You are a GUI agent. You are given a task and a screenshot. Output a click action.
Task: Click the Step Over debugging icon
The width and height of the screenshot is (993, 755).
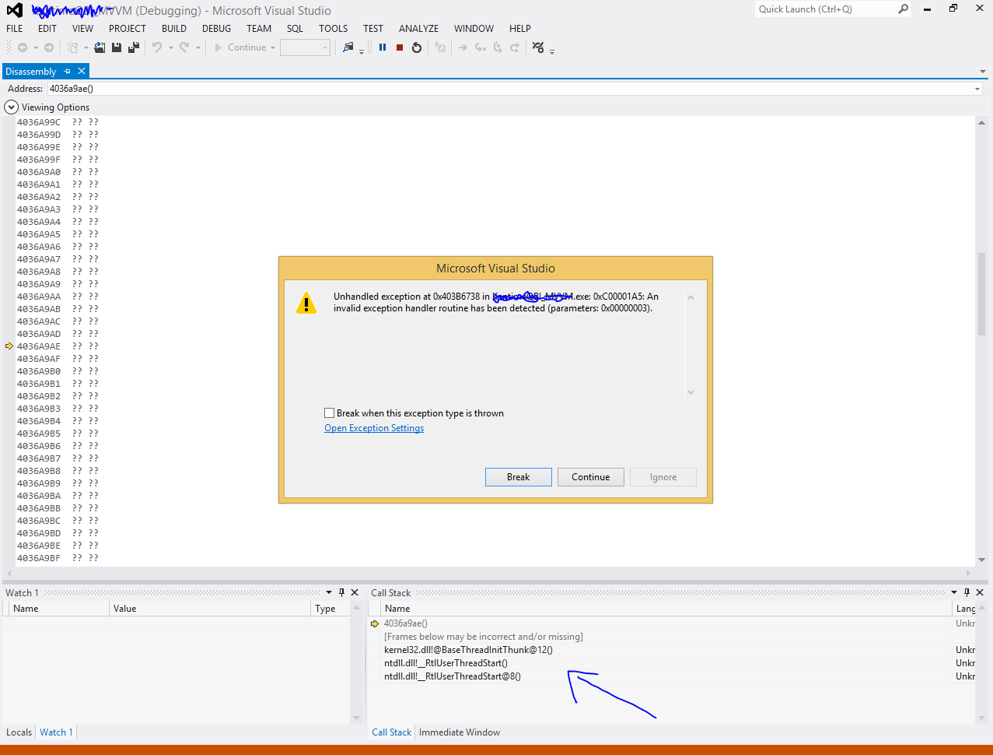(498, 47)
